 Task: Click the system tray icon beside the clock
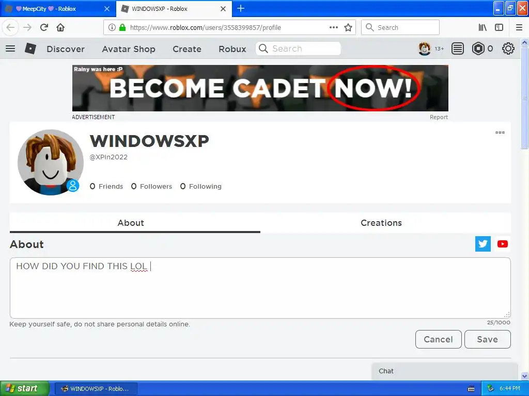(491, 388)
